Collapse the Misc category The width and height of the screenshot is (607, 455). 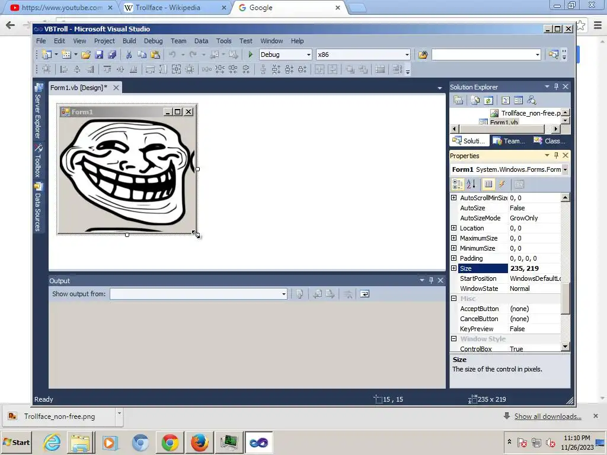coord(453,299)
